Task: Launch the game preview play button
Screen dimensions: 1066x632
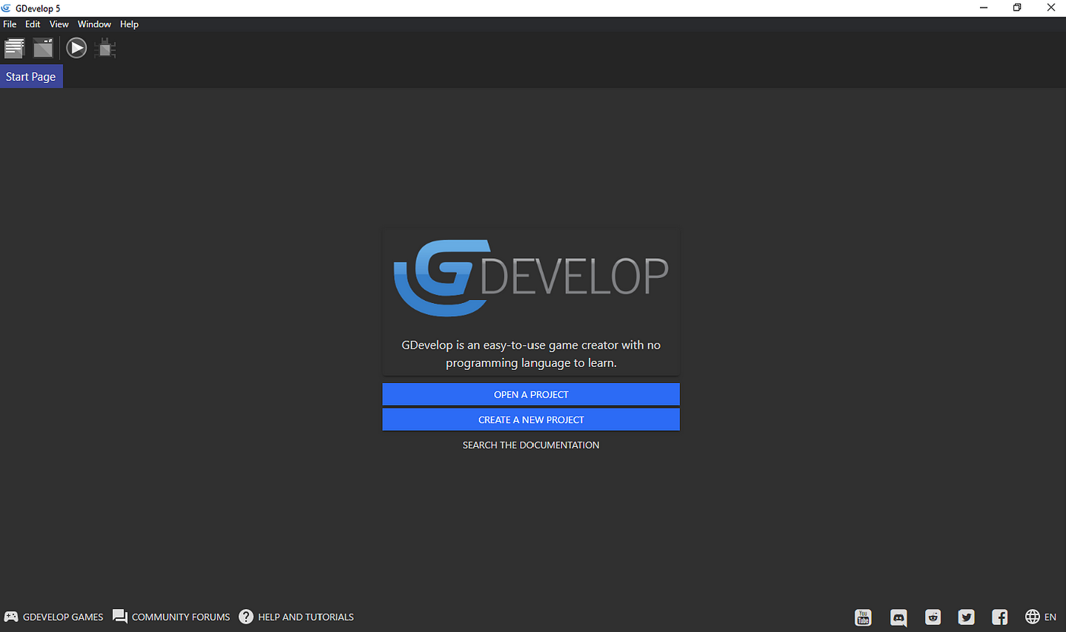Action: pyautogui.click(x=76, y=48)
